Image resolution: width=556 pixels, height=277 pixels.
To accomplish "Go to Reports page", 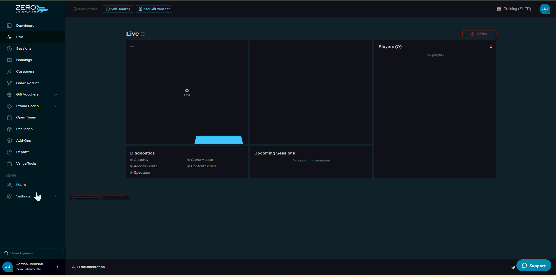I will click(x=23, y=152).
